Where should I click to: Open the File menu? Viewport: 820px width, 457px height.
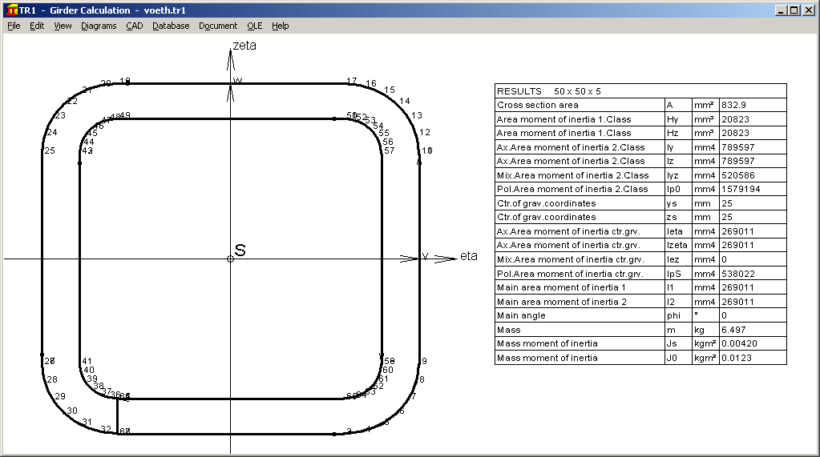pyautogui.click(x=14, y=26)
